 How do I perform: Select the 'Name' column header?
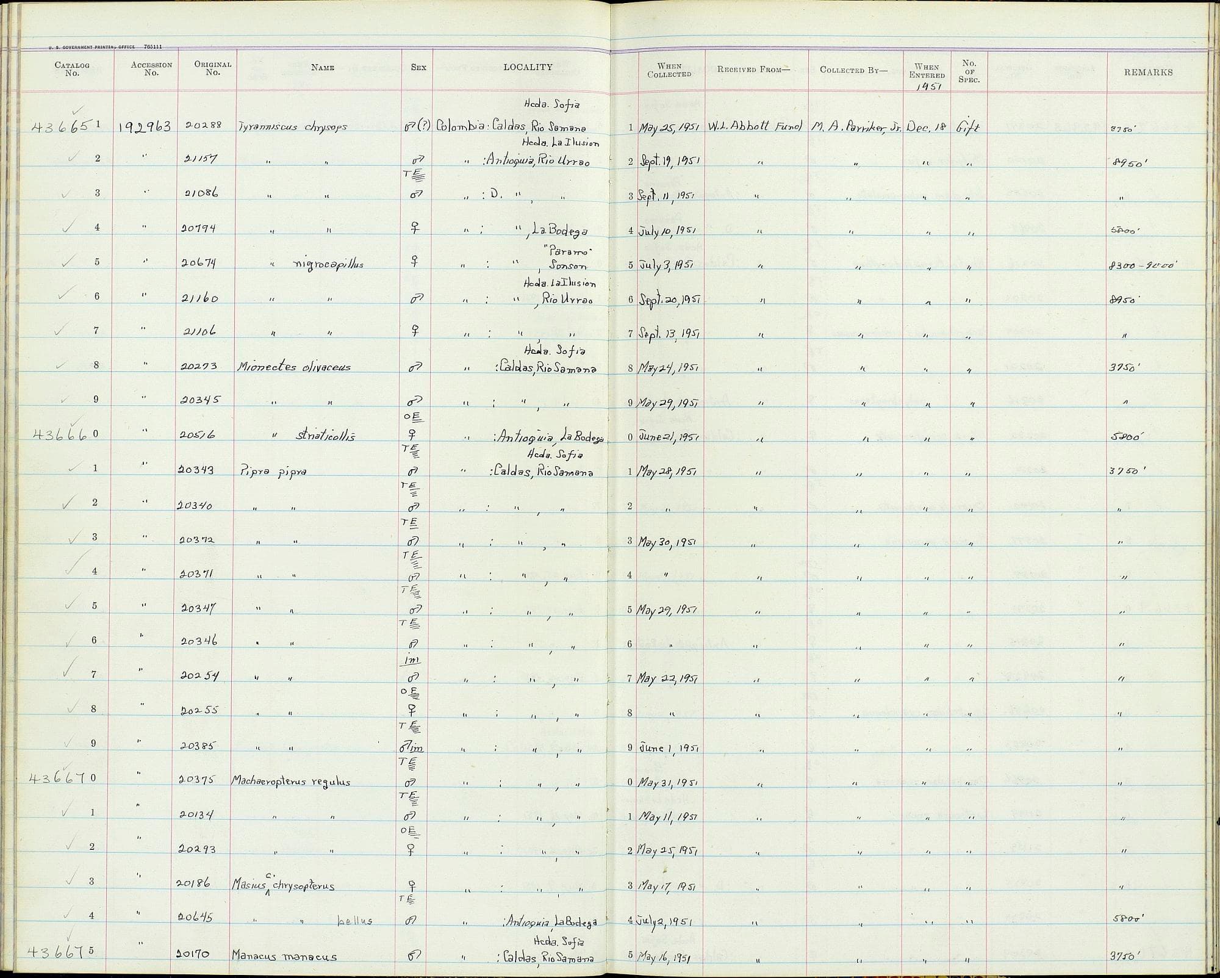point(322,68)
